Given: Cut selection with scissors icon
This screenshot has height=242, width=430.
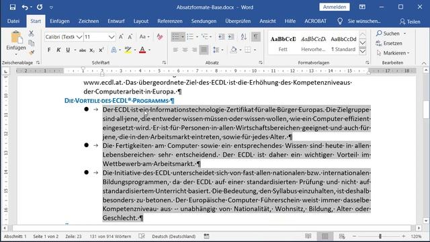Looking at the screenshot, I should 32,34.
